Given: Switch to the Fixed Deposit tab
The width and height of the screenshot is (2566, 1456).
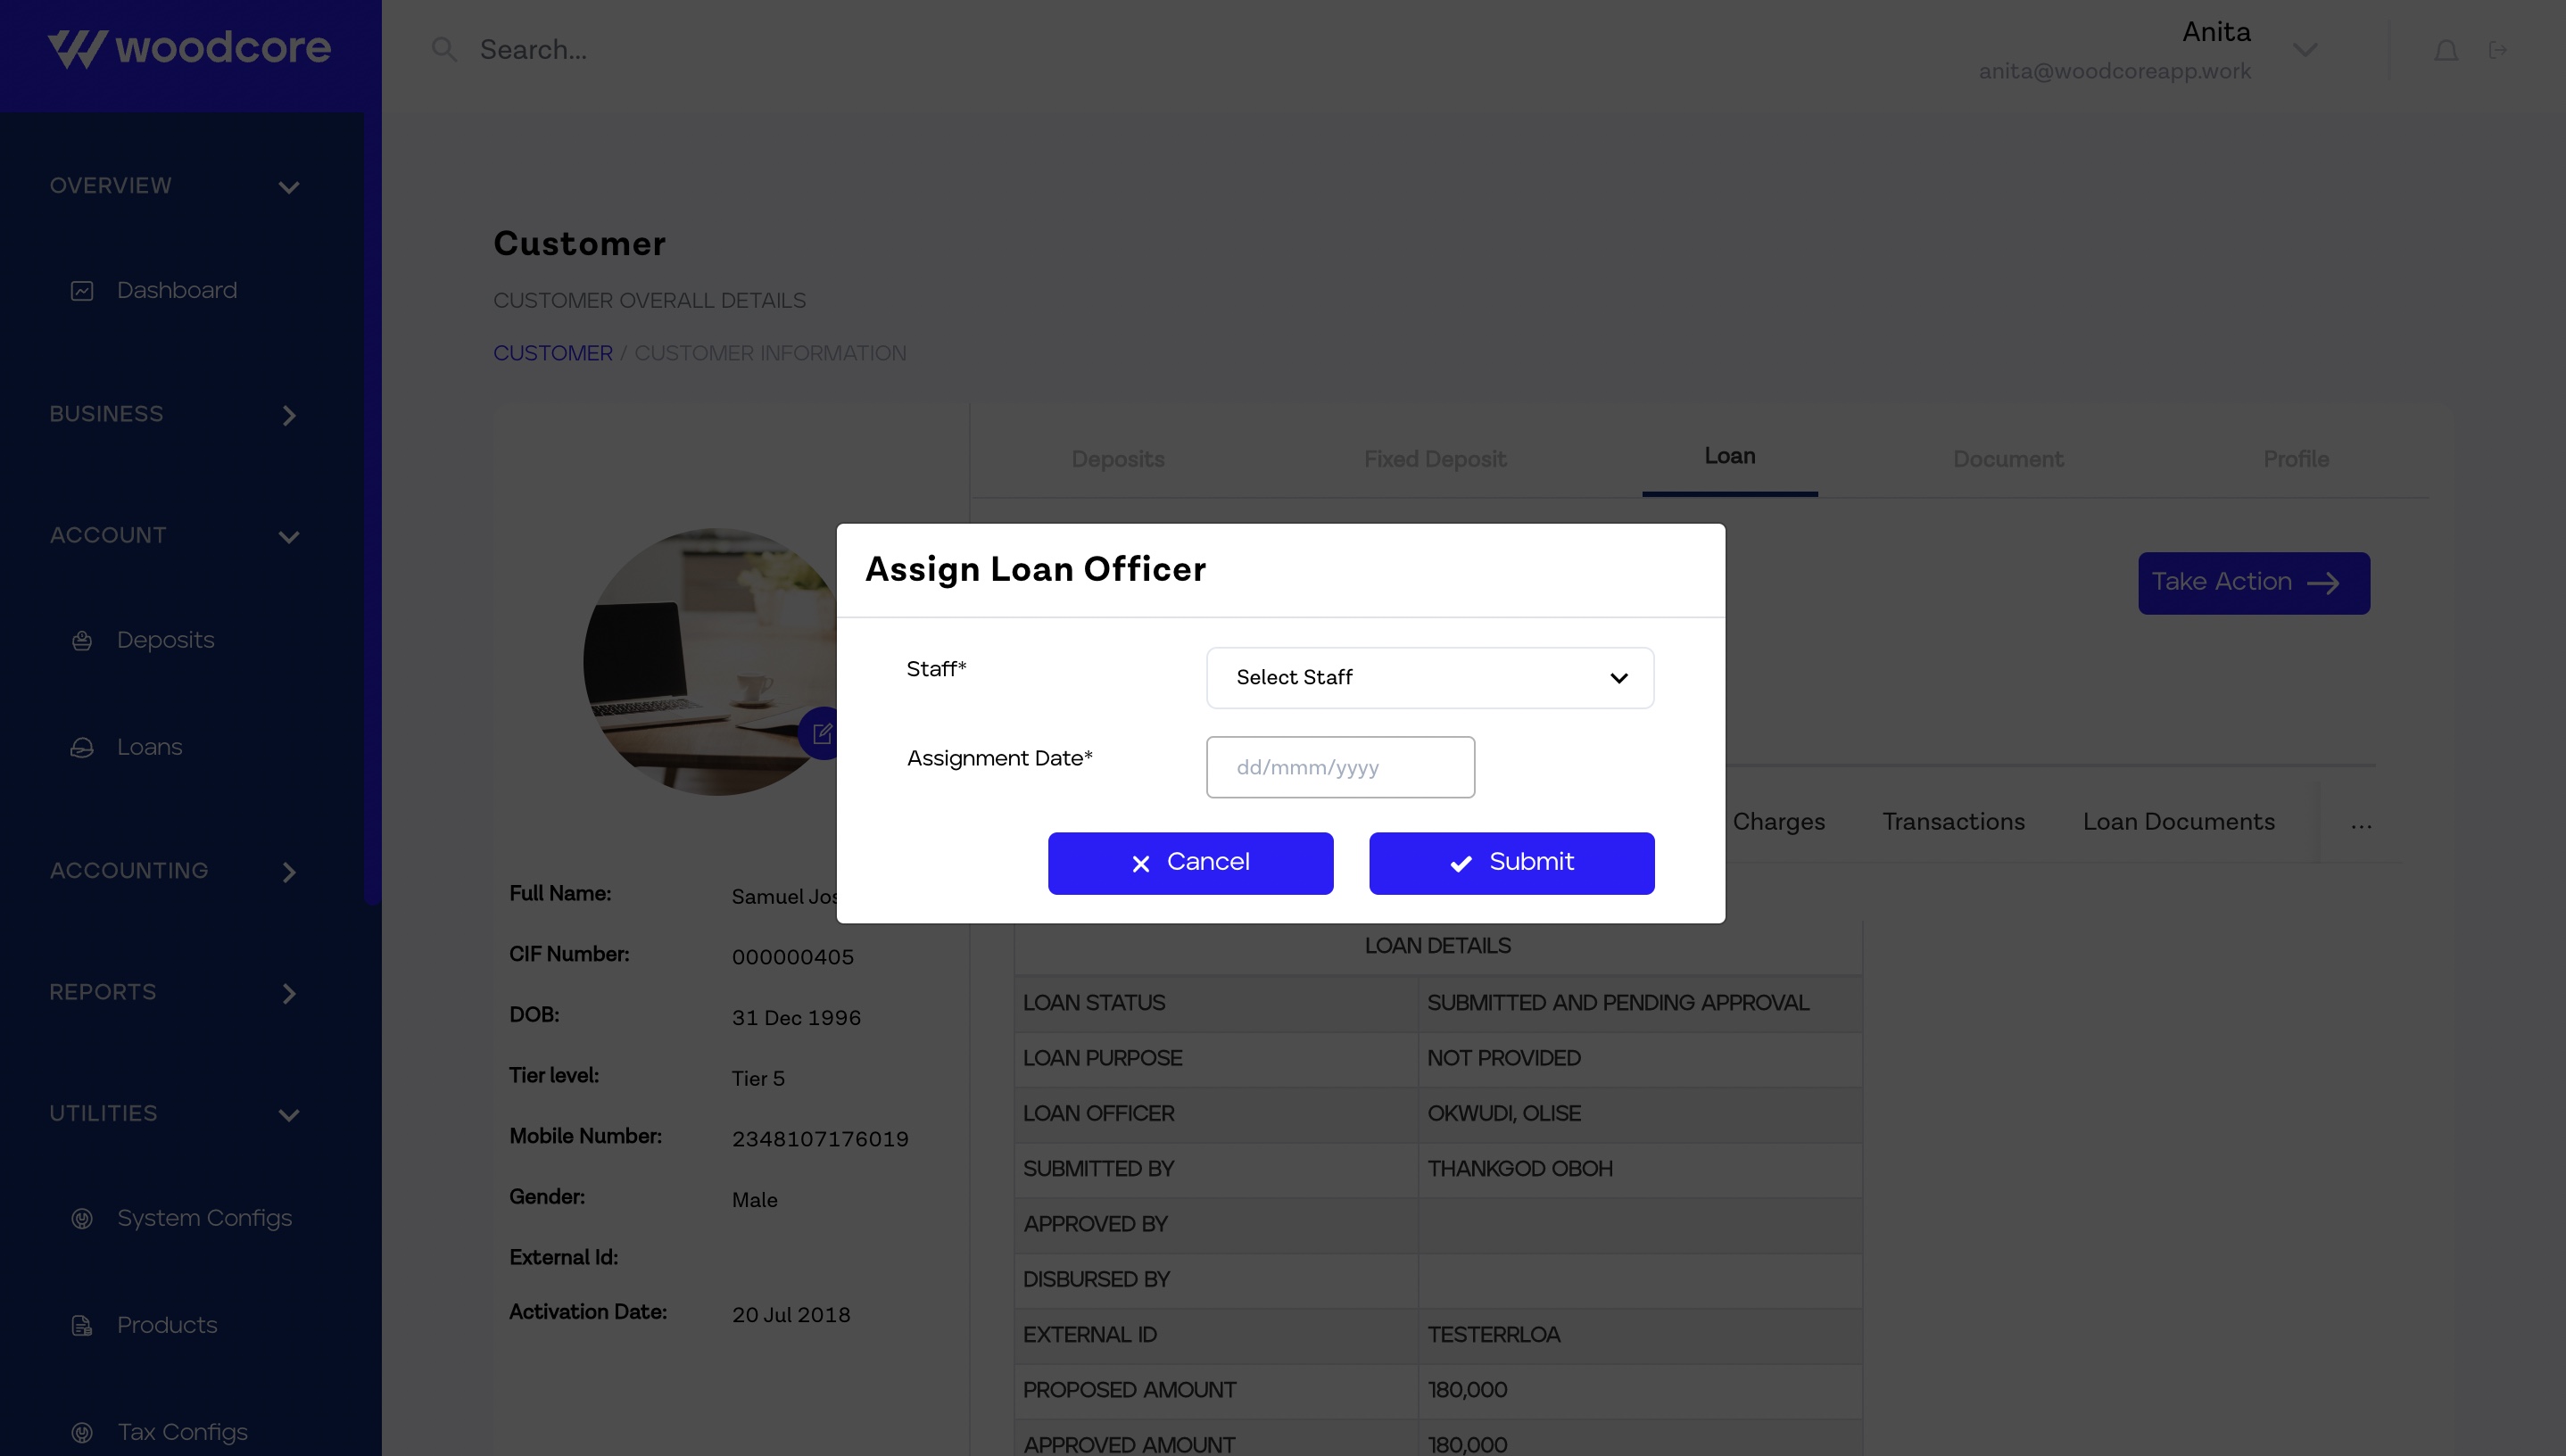Looking at the screenshot, I should click(x=1434, y=459).
